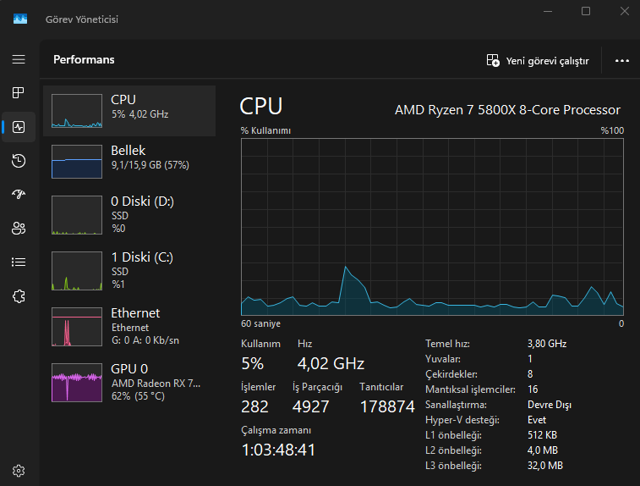
Task: Click the AMD Ryzen 7 5800X processor name
Action: coord(507,110)
